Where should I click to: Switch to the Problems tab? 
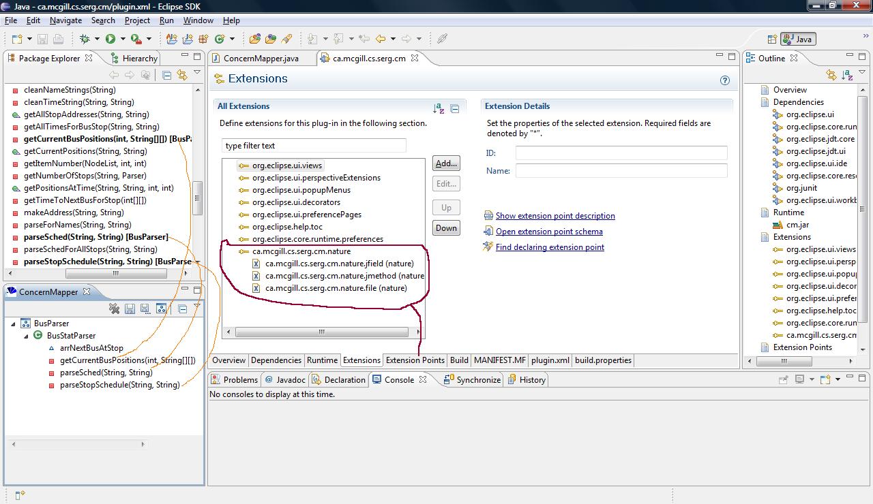234,379
